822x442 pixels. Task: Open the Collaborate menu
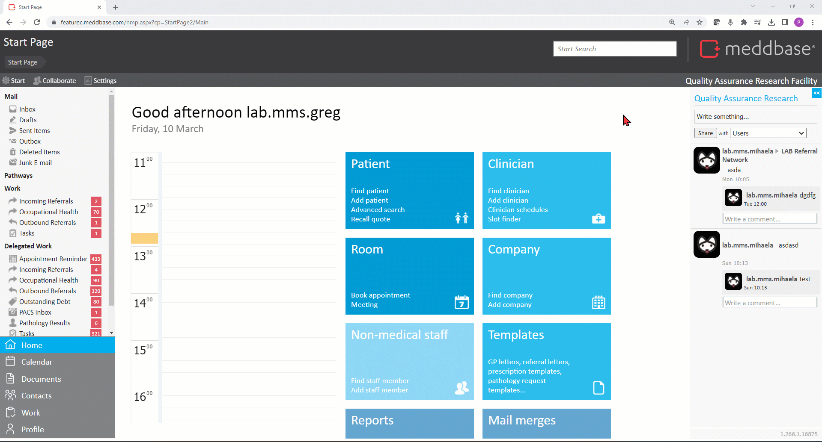click(55, 80)
